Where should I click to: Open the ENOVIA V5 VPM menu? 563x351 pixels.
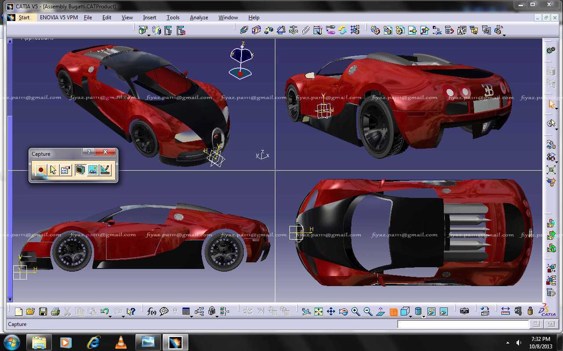[59, 18]
